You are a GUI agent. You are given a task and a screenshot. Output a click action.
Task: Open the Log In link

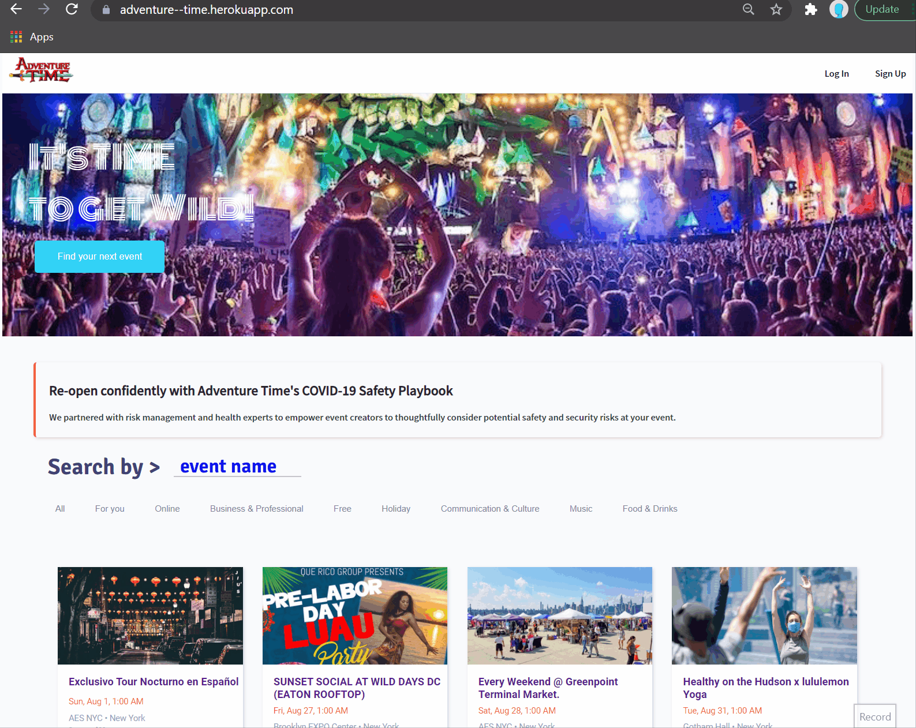coord(836,73)
